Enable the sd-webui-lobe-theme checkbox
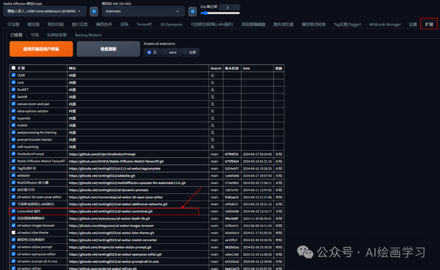The image size is (440, 270). pyautogui.click(x=13, y=233)
